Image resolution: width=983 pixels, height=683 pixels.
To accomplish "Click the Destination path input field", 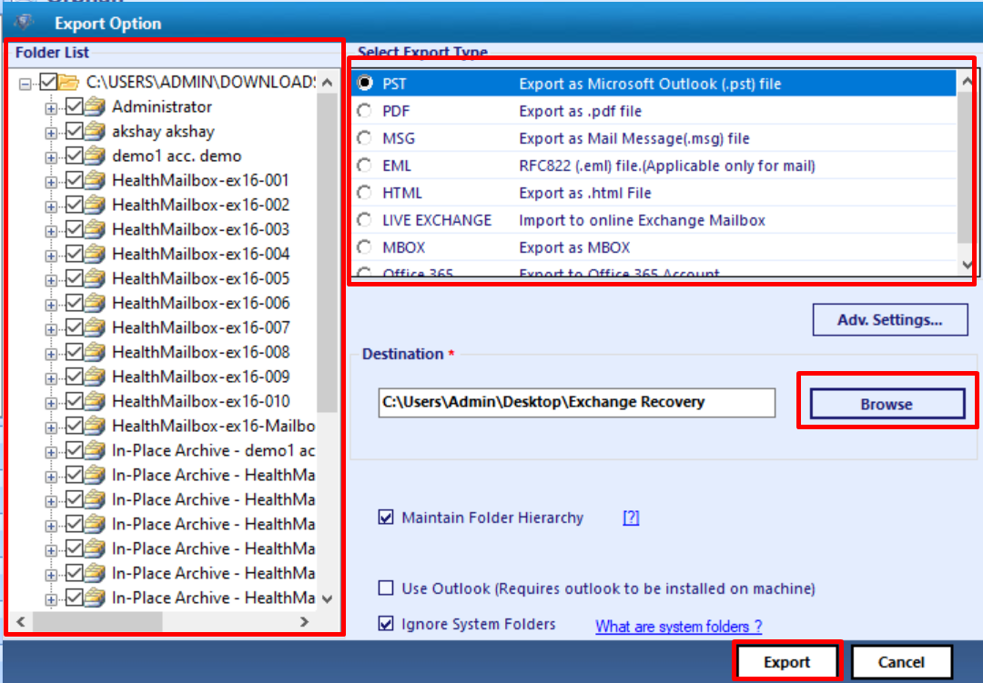I will pos(576,402).
